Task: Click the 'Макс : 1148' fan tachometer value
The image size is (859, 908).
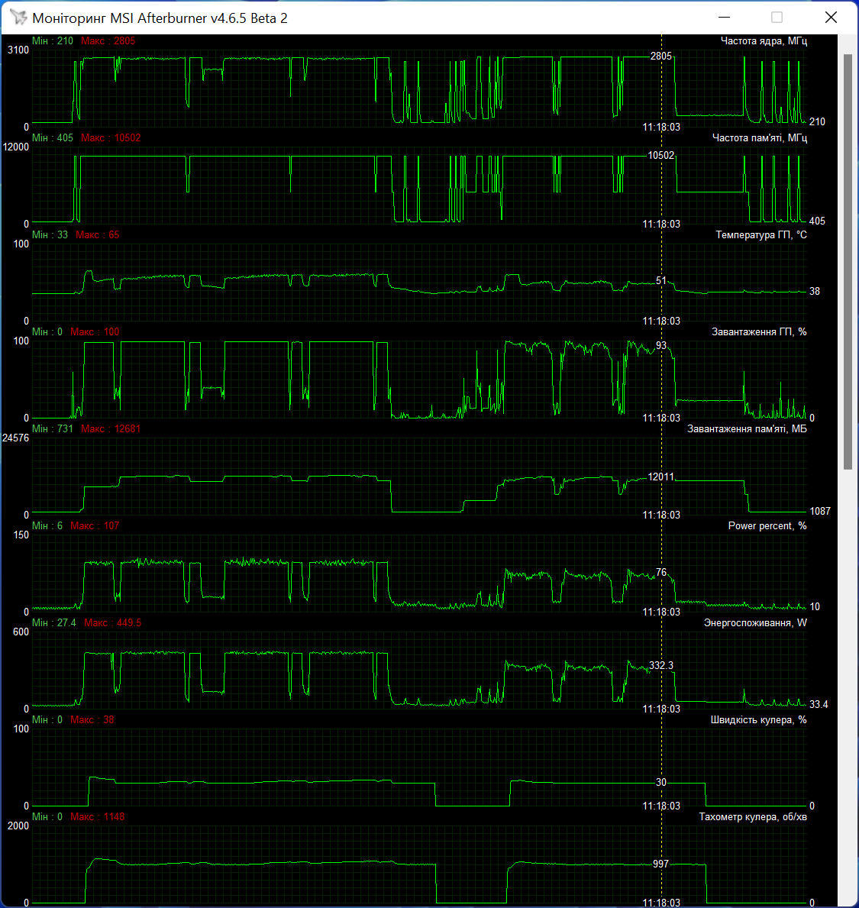Action: (97, 816)
